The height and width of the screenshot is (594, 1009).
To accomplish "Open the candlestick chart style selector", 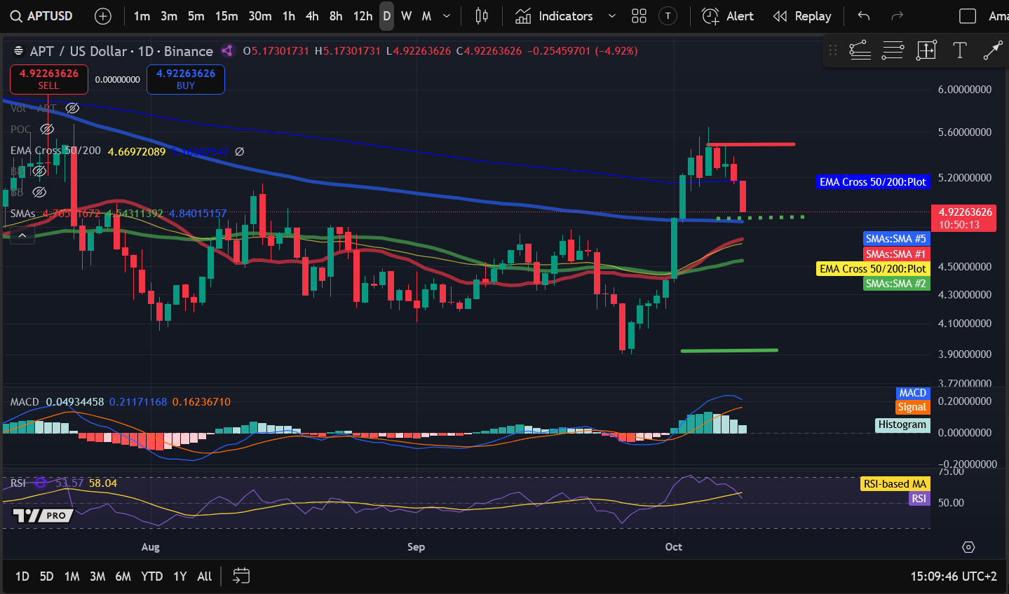I will click(x=482, y=16).
